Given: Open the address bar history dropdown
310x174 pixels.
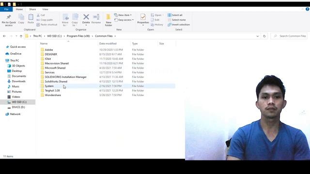Looking at the screenshot, I should point(257,36).
